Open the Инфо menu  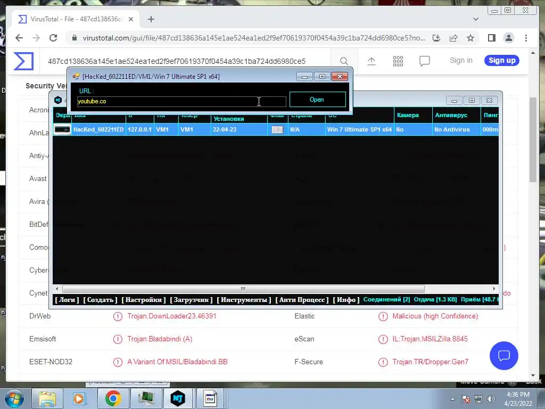pos(346,300)
